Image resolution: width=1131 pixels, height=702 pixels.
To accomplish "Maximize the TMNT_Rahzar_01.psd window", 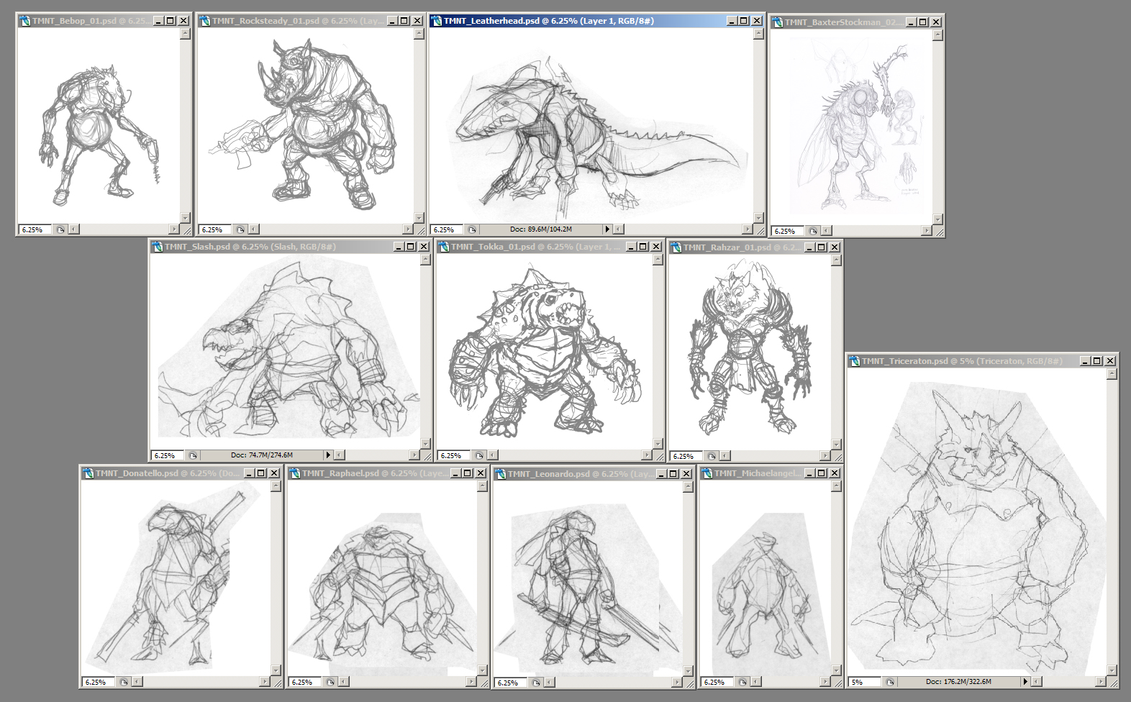I will [x=821, y=247].
